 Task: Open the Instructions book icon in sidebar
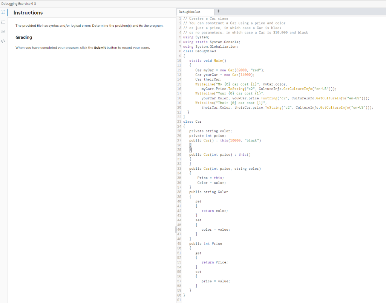pyautogui.click(x=3, y=12)
